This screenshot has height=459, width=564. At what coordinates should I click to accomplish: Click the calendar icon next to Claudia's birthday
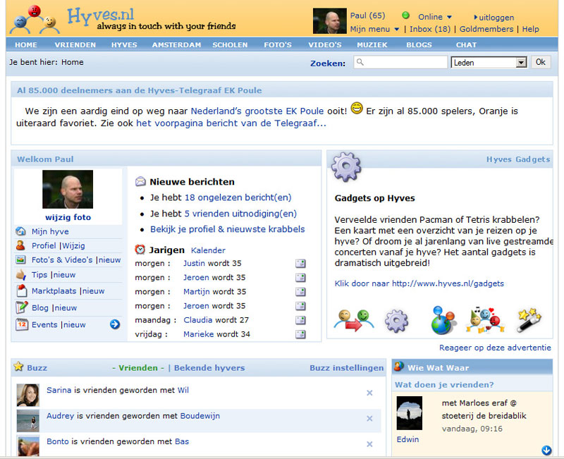(x=300, y=320)
